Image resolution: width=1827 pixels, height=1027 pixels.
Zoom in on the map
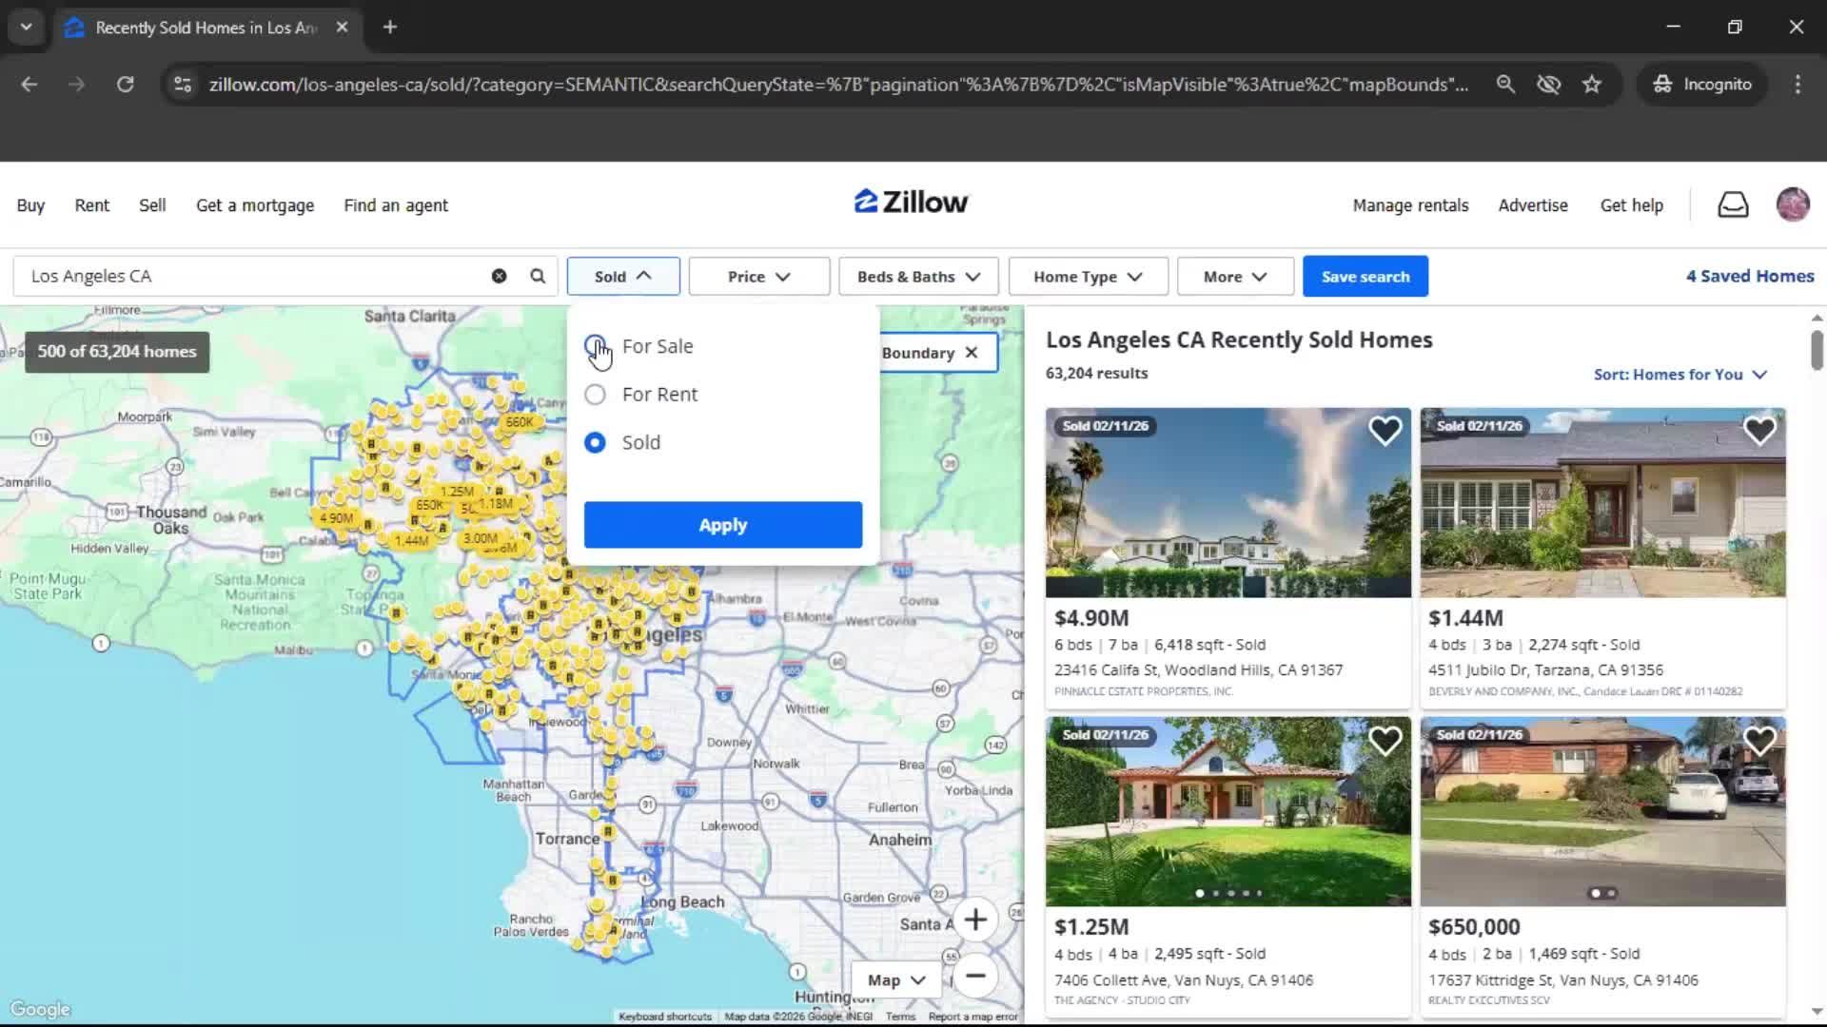coord(976,920)
